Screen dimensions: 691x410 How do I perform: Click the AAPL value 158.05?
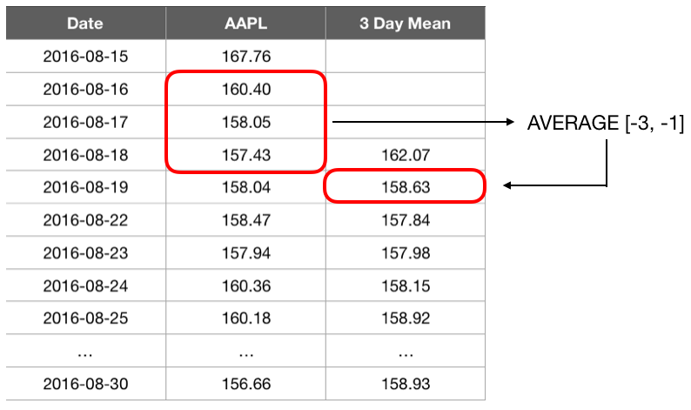tap(246, 123)
